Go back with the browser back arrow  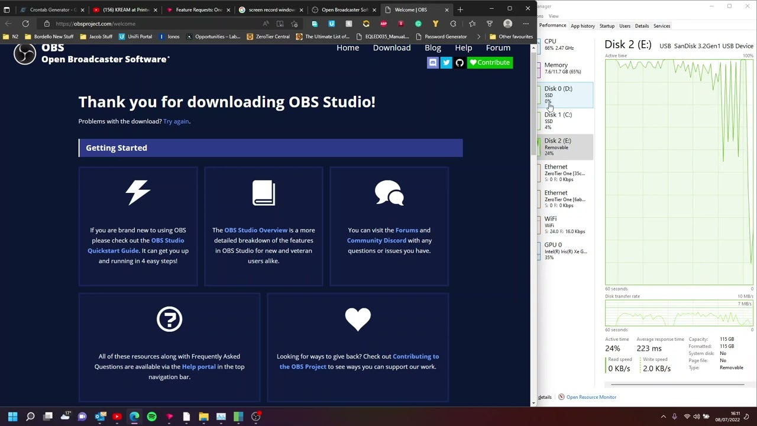coord(8,24)
